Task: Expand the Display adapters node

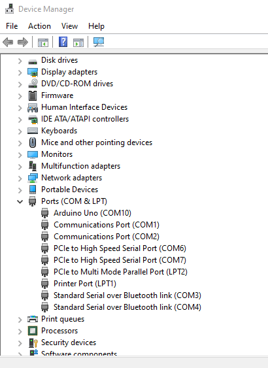Action: 20,73
